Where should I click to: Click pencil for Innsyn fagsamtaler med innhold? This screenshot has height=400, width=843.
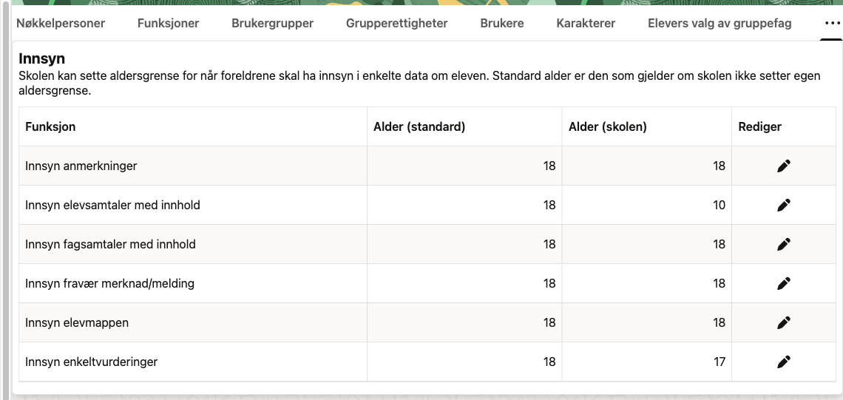(784, 245)
